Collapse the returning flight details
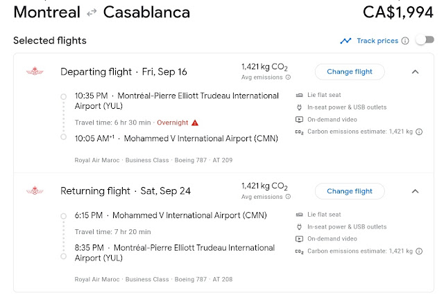The height and width of the screenshot is (302, 444). pos(415,190)
